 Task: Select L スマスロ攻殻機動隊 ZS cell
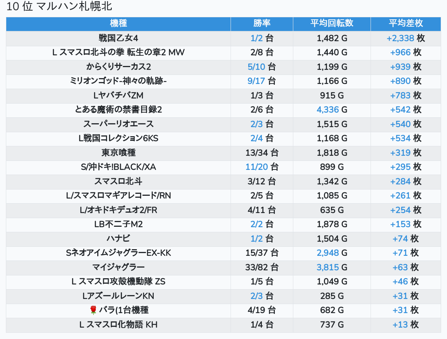[118, 282]
